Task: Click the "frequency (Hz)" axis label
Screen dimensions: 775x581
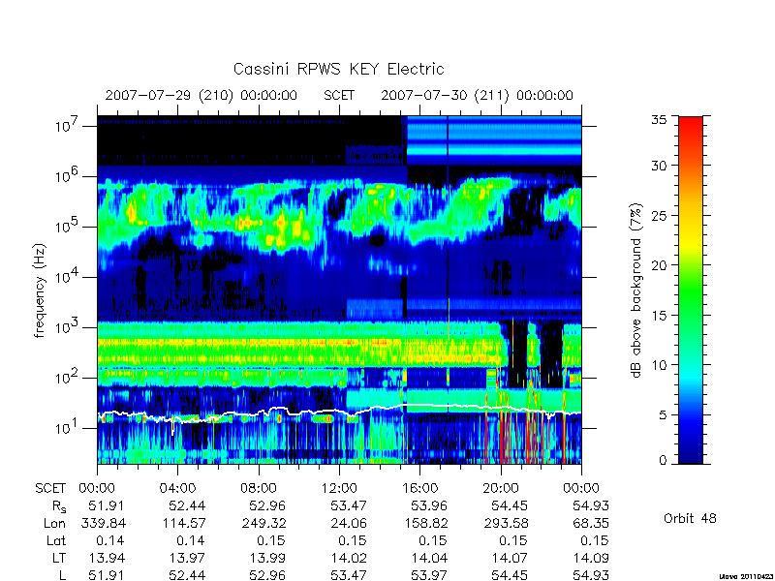Action: click(40, 291)
